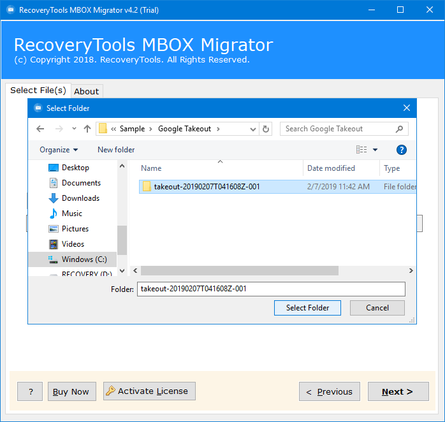Open the Organize menu
This screenshot has width=445, height=422.
coord(59,150)
